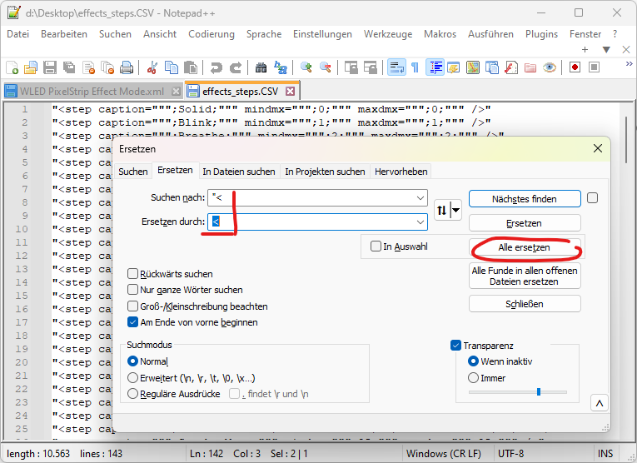Click the Undo arrow toolbar icon
Image resolution: width=637 pixels, height=463 pixels.
[x=216, y=67]
